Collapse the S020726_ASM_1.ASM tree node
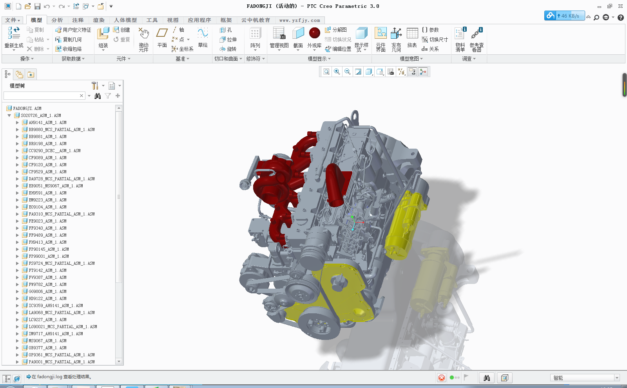 (x=9, y=115)
